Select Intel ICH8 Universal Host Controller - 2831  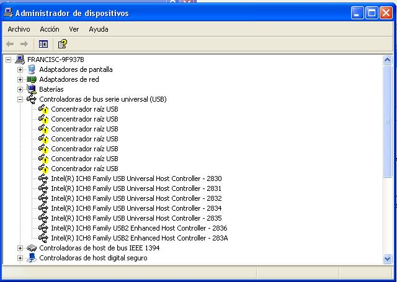[136, 188]
